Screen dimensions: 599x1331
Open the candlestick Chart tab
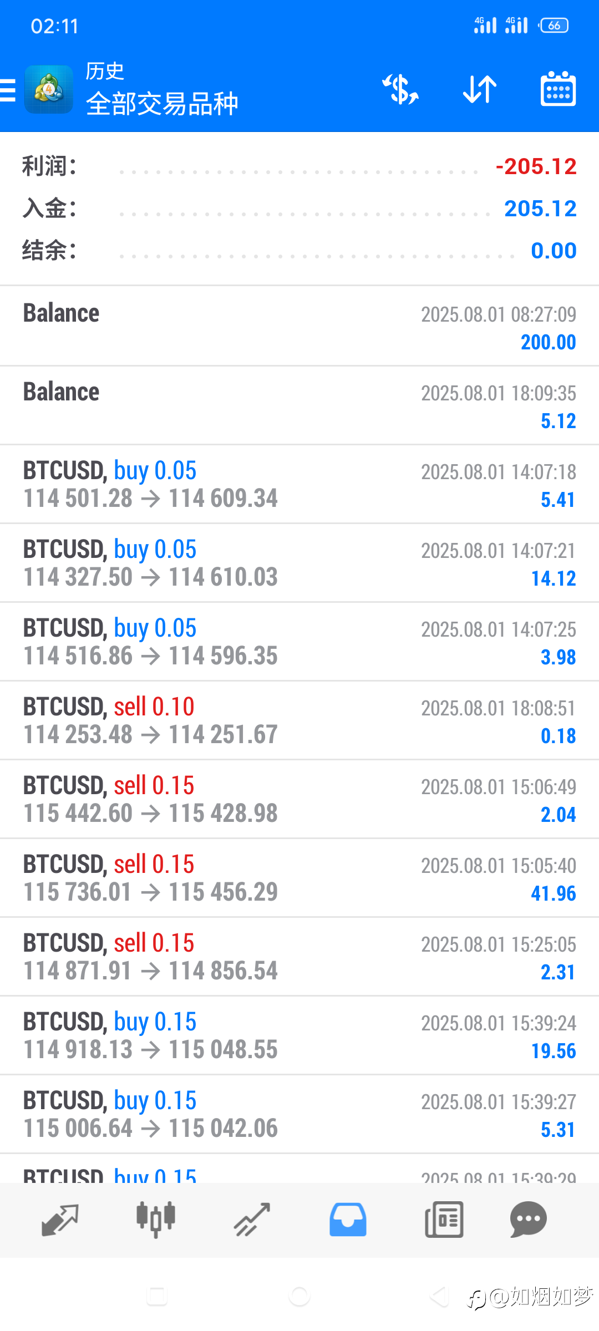[156, 1220]
